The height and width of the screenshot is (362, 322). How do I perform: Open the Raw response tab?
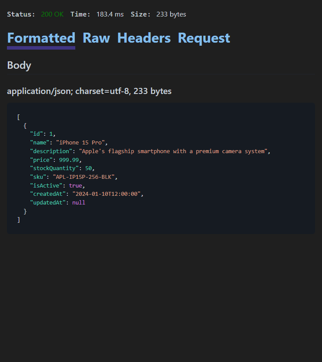point(96,38)
